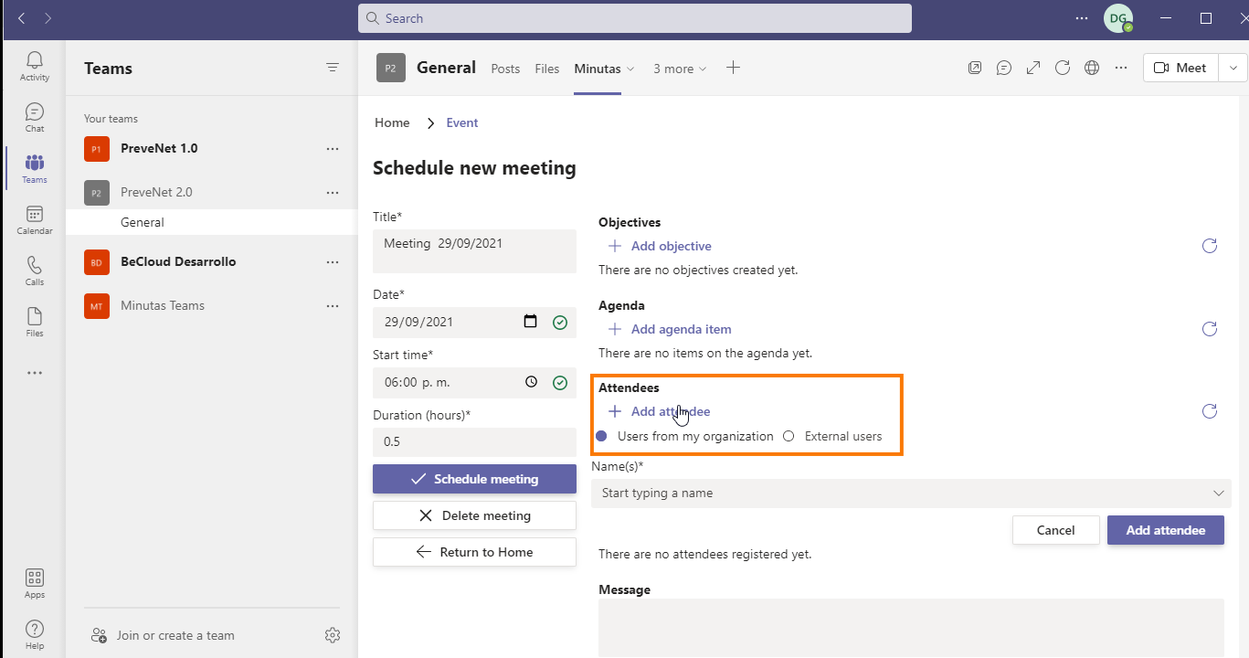
Task: Click Return to Home button
Action: click(x=474, y=552)
